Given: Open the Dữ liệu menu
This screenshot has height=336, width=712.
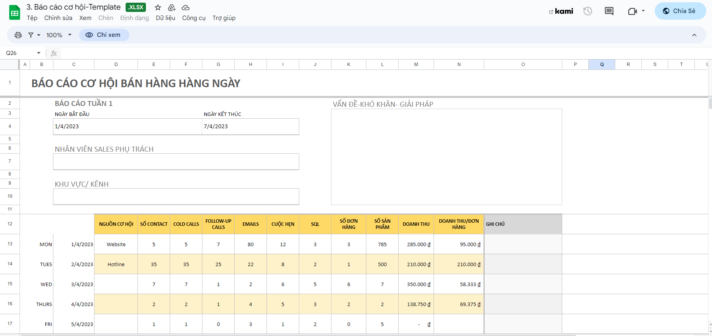Looking at the screenshot, I should click(x=166, y=18).
